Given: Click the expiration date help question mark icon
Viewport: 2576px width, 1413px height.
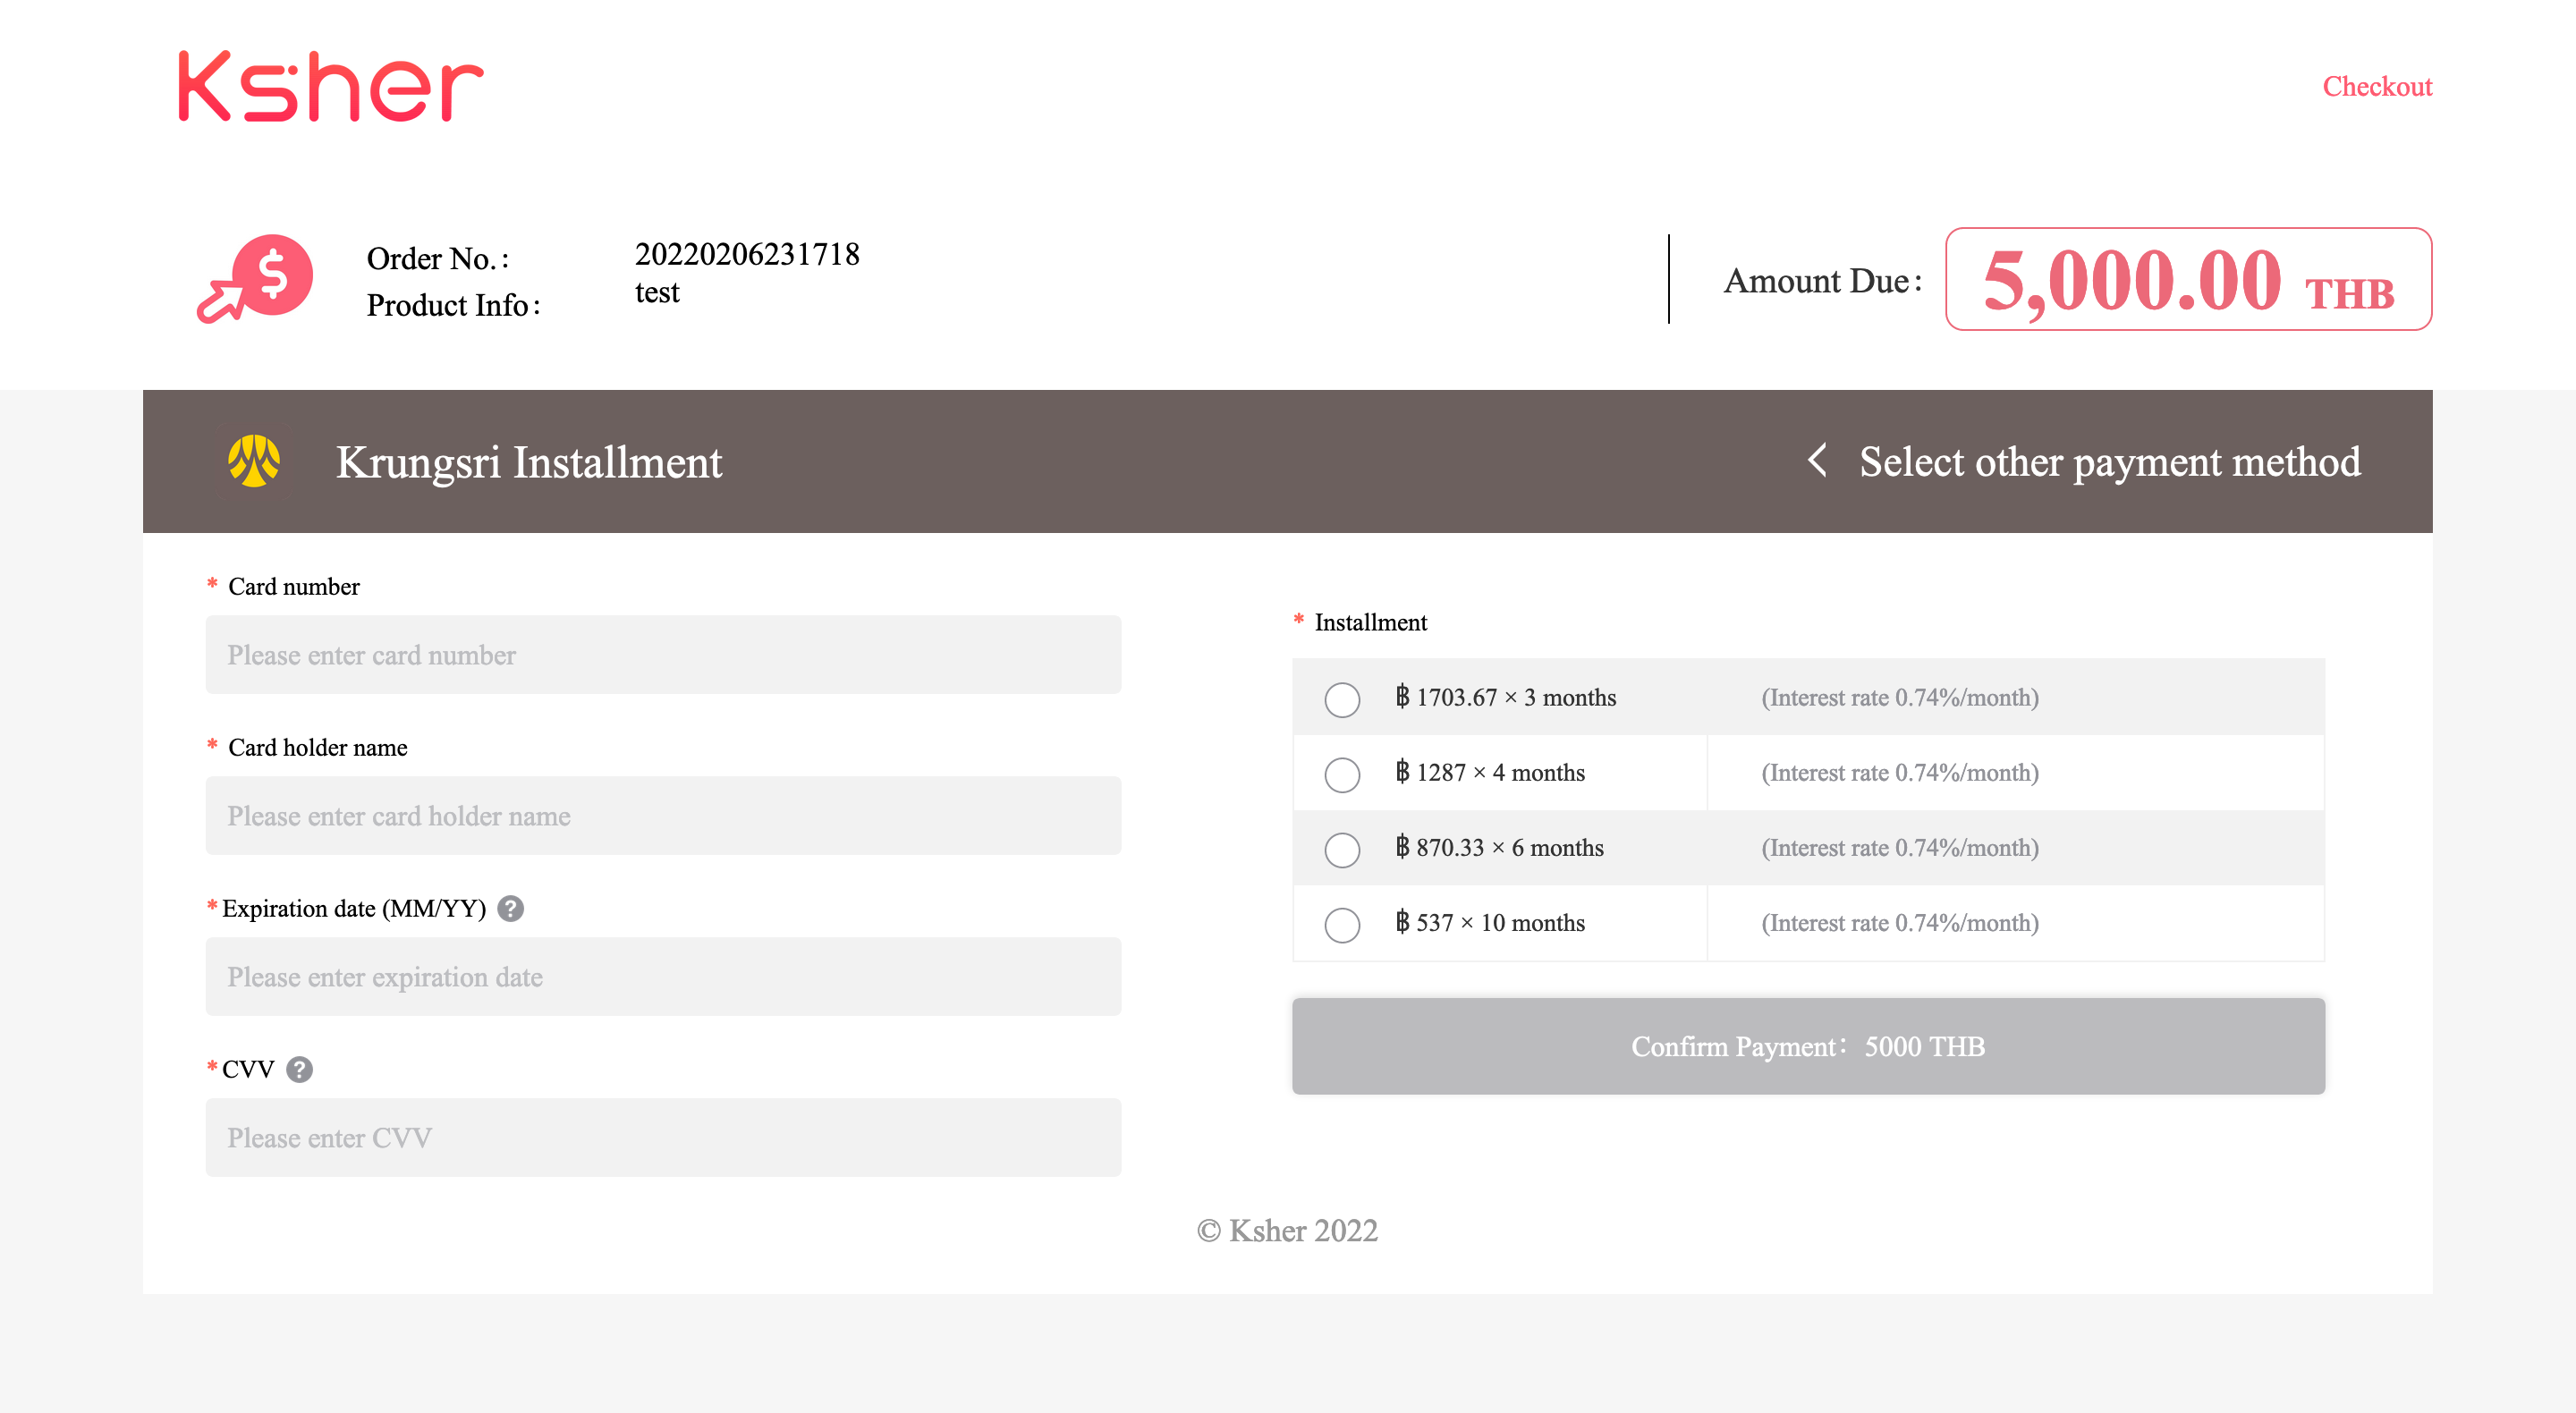Looking at the screenshot, I should pos(513,909).
